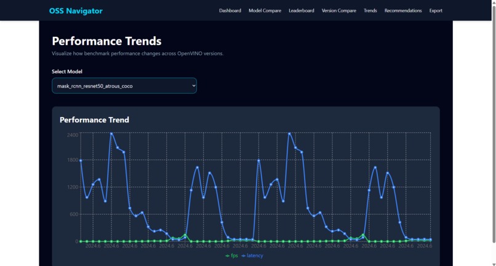Go to the Dashboard page

pyautogui.click(x=230, y=10)
